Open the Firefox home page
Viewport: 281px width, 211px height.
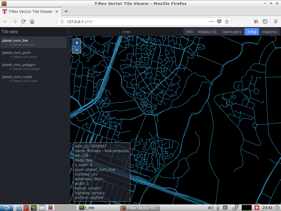(32, 21)
